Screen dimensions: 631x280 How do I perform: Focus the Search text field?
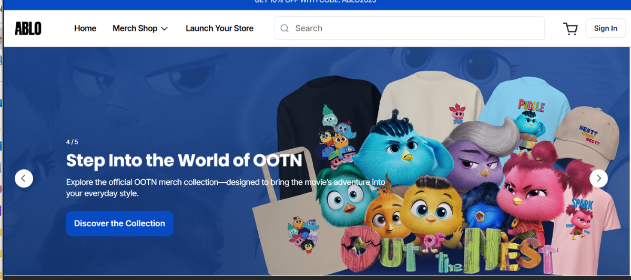(415, 28)
